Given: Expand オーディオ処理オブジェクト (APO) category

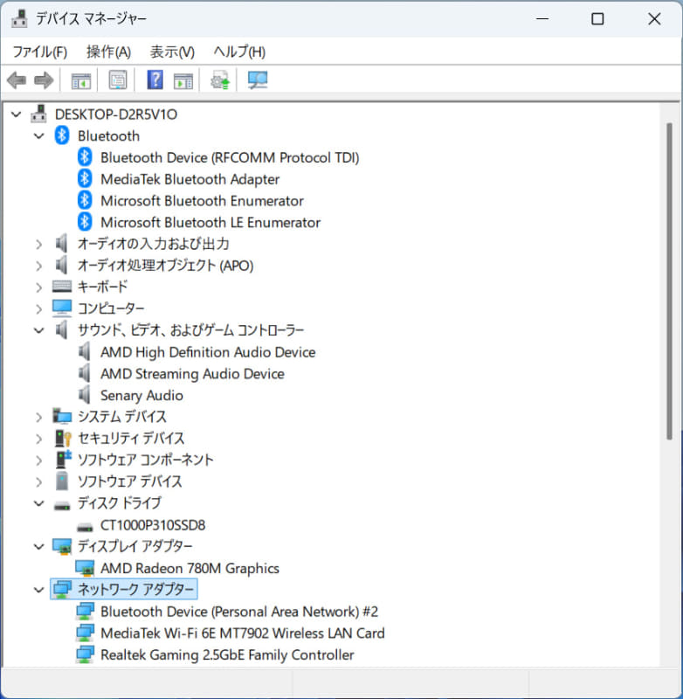Looking at the screenshot, I should click(x=39, y=266).
